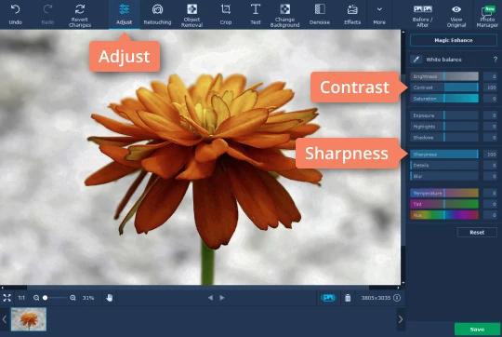Toggle the compare view button in status bar

click(328, 298)
